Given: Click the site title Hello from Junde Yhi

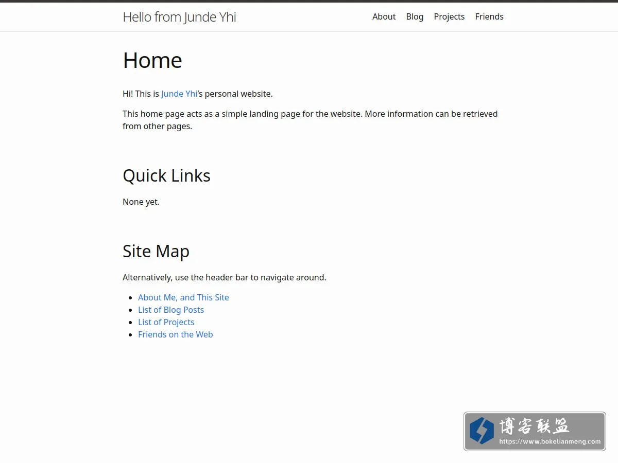Looking at the screenshot, I should (x=179, y=17).
